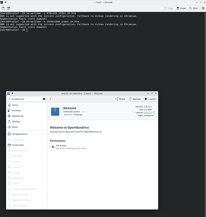This screenshot has width=206, height=217.
Task: Click the Games controller icon
Action: click(x=9, y=161)
